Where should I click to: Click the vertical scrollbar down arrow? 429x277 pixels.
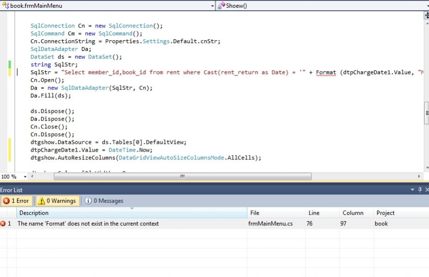click(427, 168)
